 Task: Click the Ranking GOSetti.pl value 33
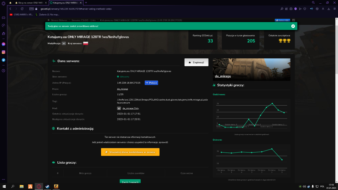click(210, 41)
